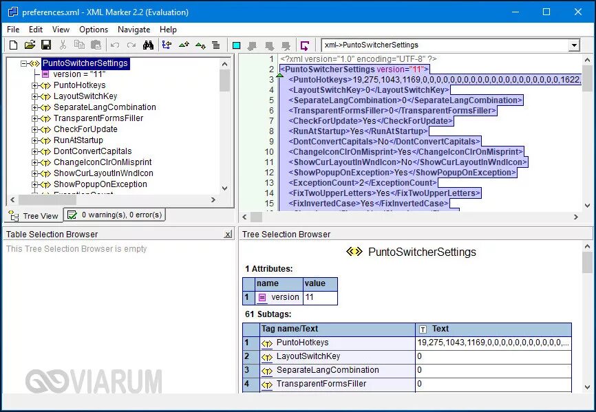Select the version = "11" tree item

[79, 74]
